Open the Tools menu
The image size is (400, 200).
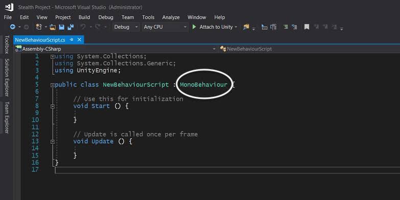[148, 17]
